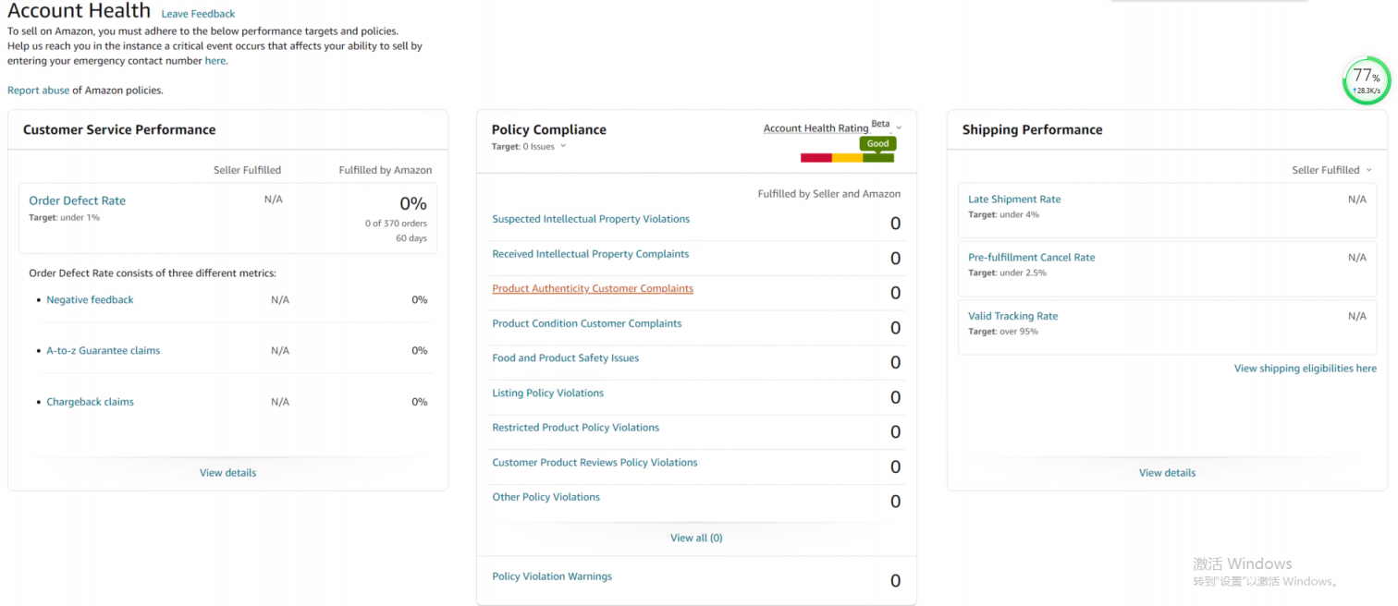Click the Account Health page heading
The width and height of the screenshot is (1398, 606).
point(79,11)
